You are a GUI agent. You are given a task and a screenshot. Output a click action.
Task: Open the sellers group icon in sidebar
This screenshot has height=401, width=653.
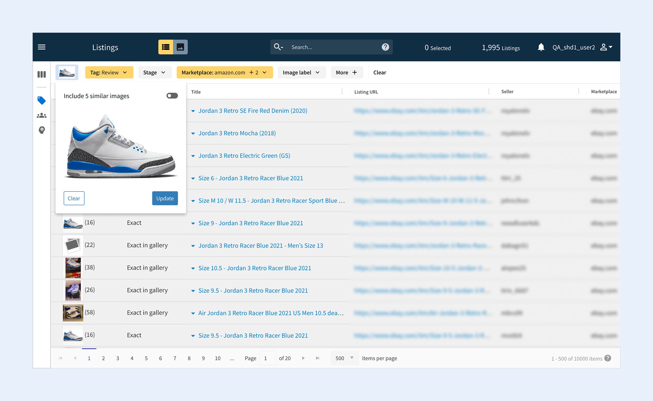[x=42, y=116]
